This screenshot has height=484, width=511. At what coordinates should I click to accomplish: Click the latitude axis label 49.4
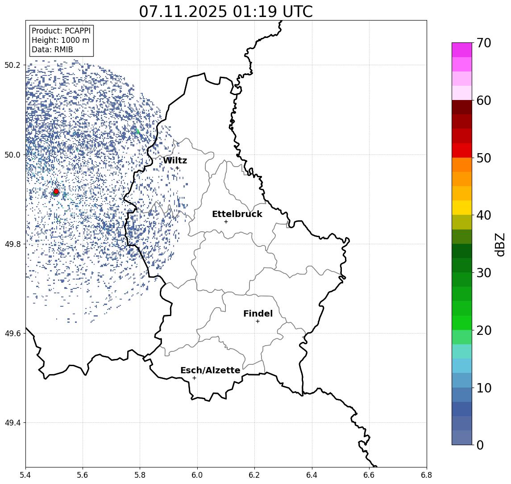pos(12,423)
